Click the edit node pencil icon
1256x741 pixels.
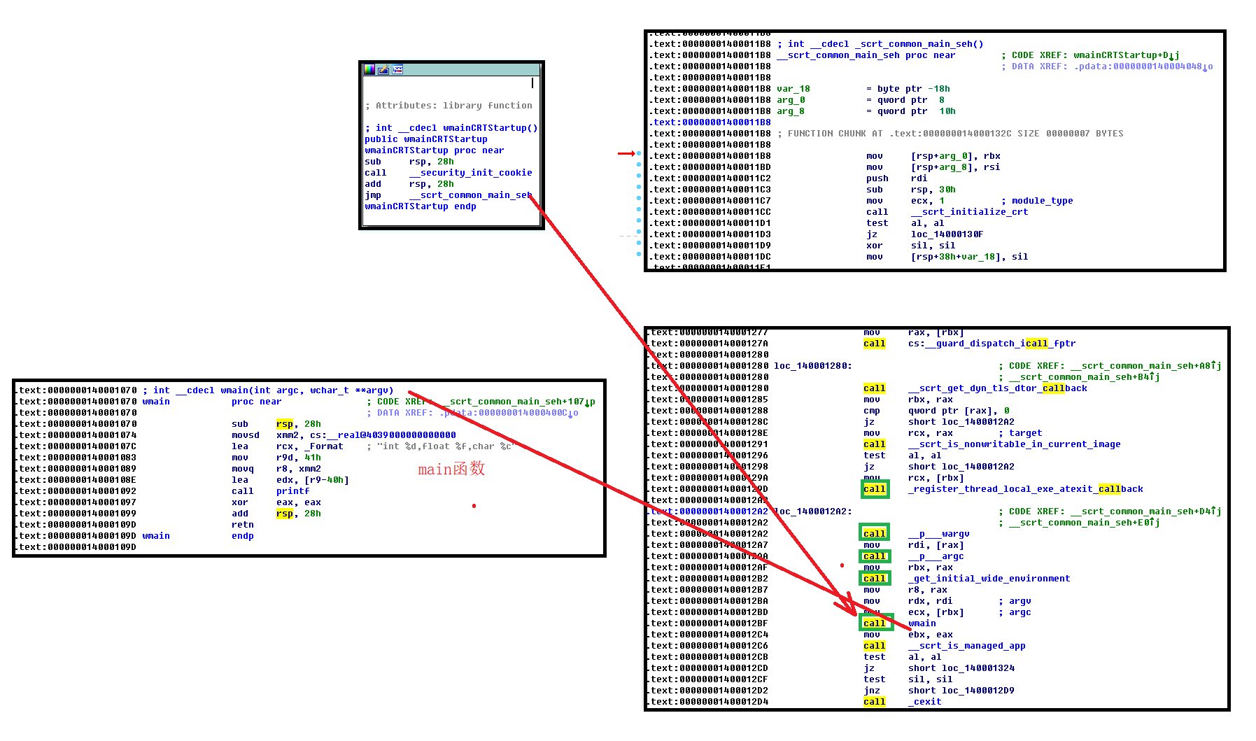click(383, 69)
